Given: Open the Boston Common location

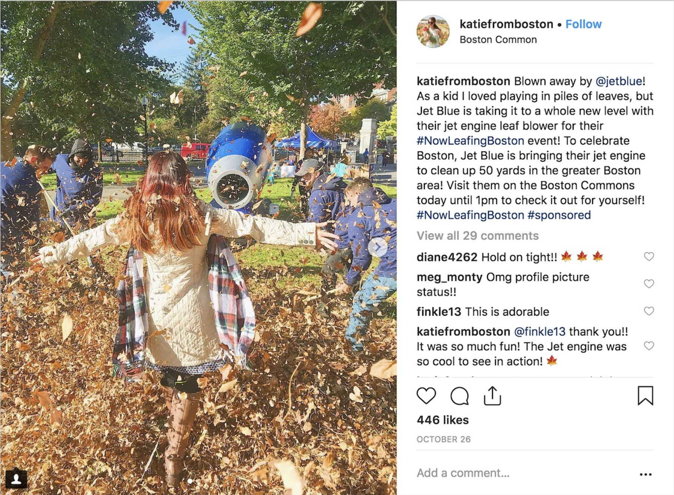Looking at the screenshot, I should tap(498, 40).
